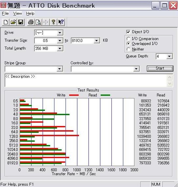178x187 pixels.
Task: Toggle the Direct I/O checkbox
Action: tap(128, 32)
